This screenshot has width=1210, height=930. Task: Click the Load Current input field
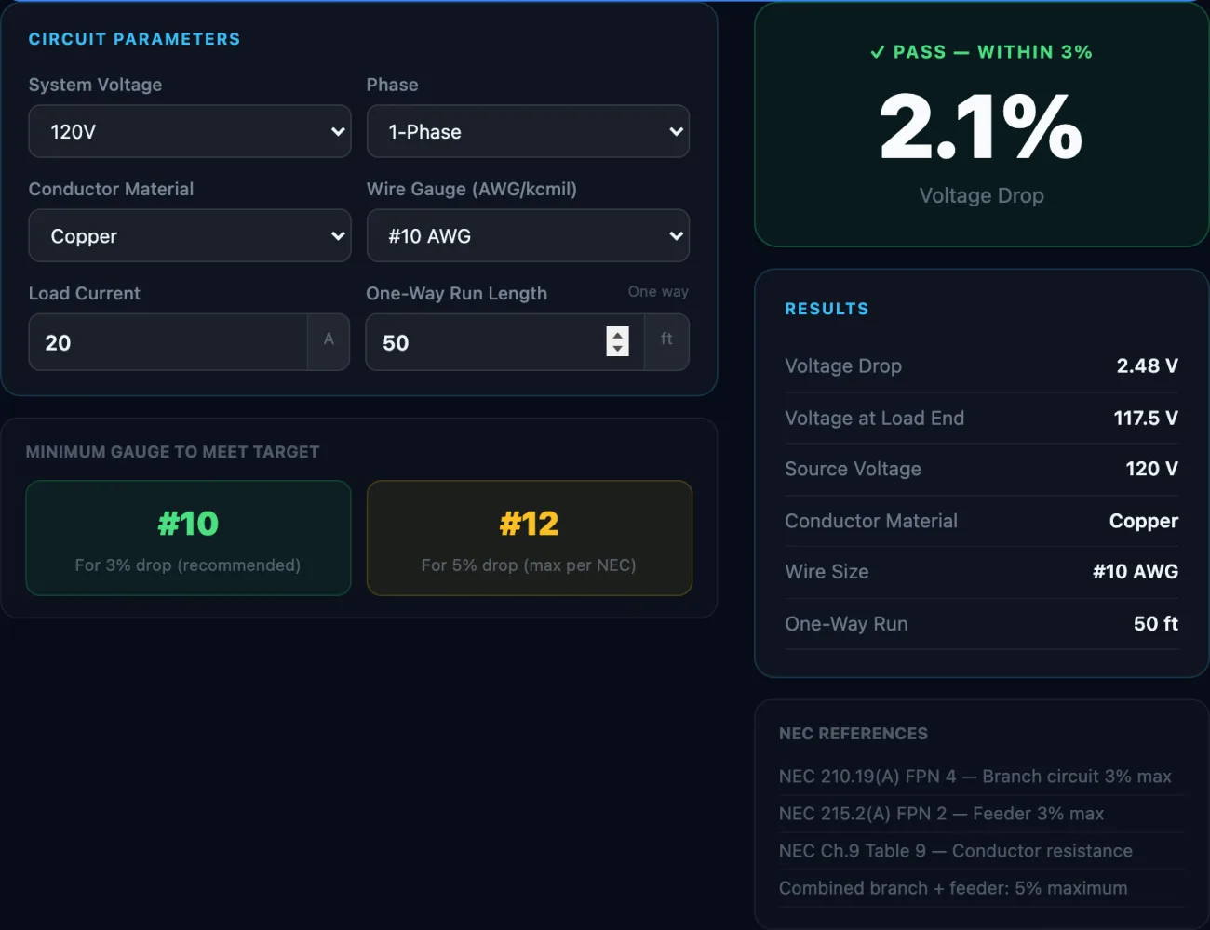coord(168,342)
